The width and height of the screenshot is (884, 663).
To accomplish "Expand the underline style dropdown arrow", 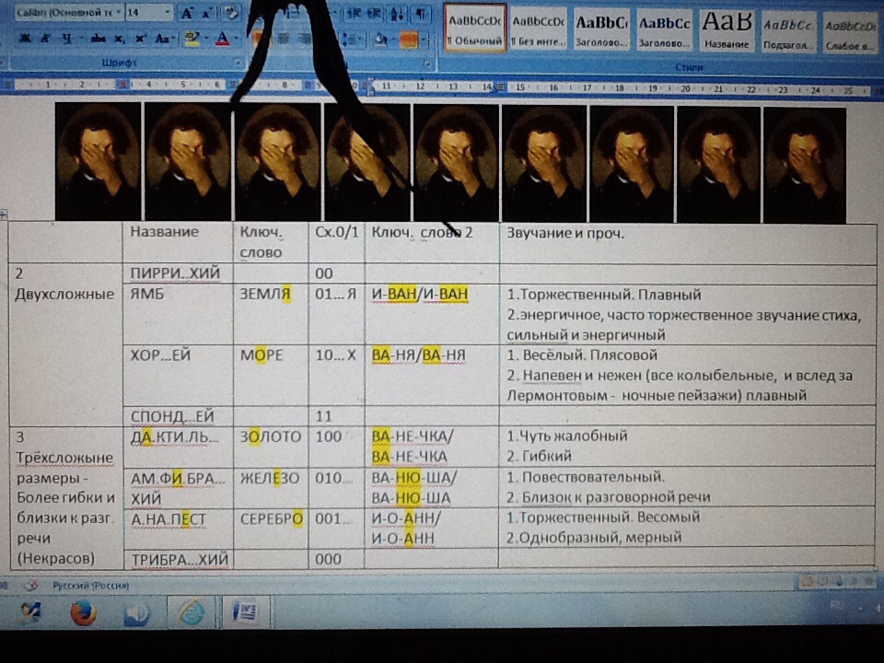I will point(80,39).
